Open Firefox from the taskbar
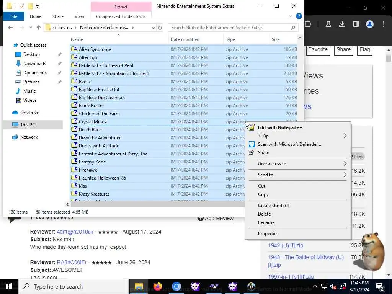 [x=157, y=286]
